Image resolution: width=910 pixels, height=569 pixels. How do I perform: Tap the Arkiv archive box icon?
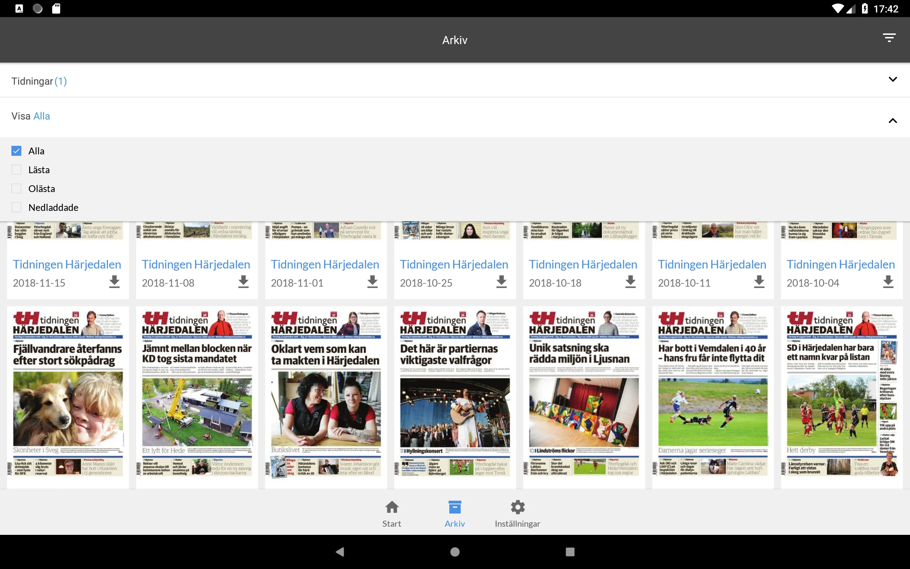click(x=455, y=507)
